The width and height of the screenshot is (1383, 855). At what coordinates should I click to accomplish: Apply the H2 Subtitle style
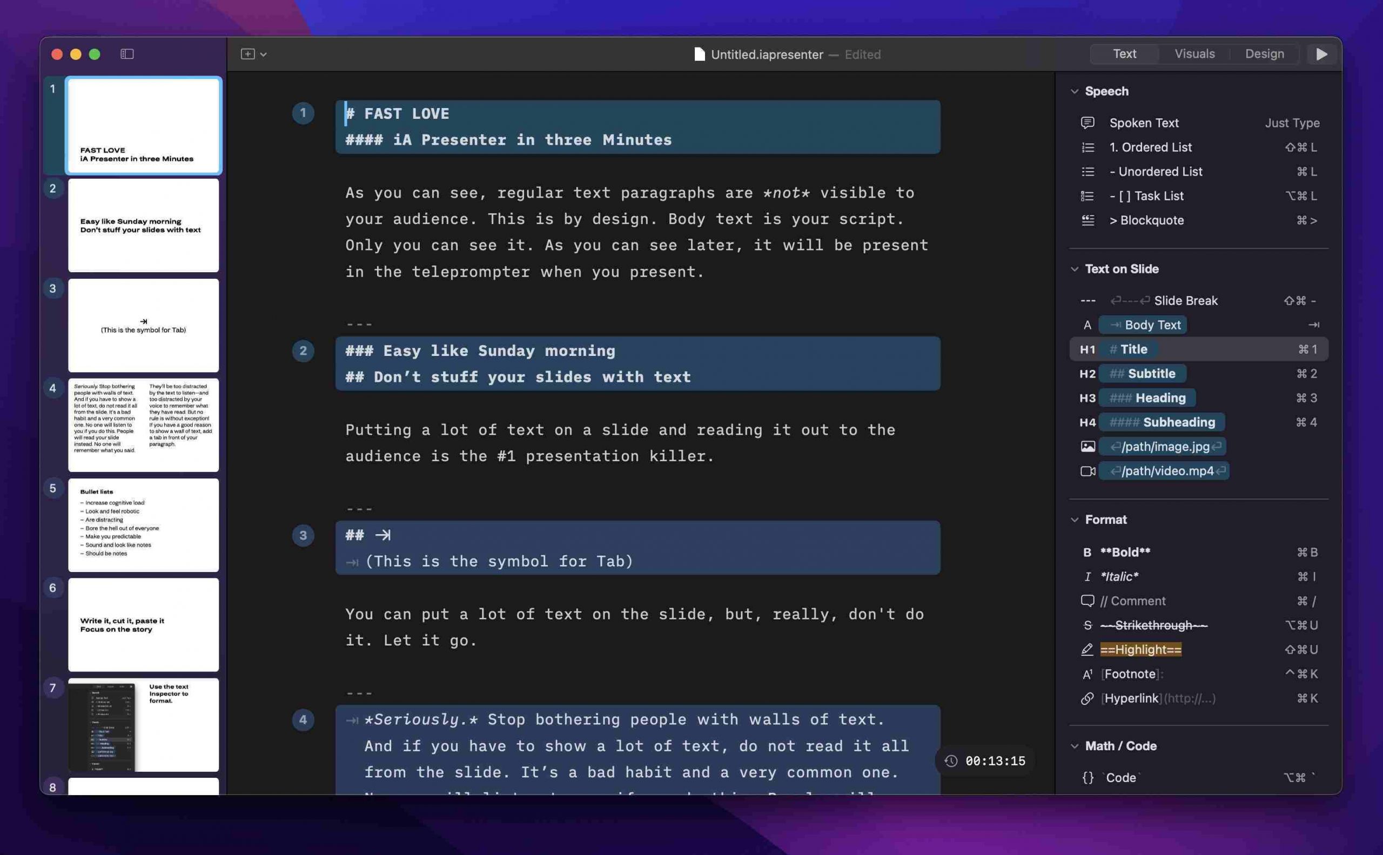[x=1198, y=373]
